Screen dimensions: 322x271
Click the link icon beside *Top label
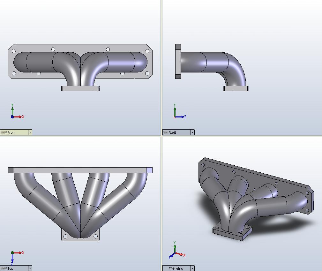pyautogui.click(x=3, y=268)
